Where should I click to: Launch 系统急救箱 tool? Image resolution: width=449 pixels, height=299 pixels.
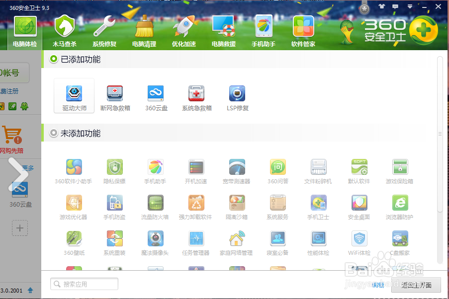tap(197, 98)
